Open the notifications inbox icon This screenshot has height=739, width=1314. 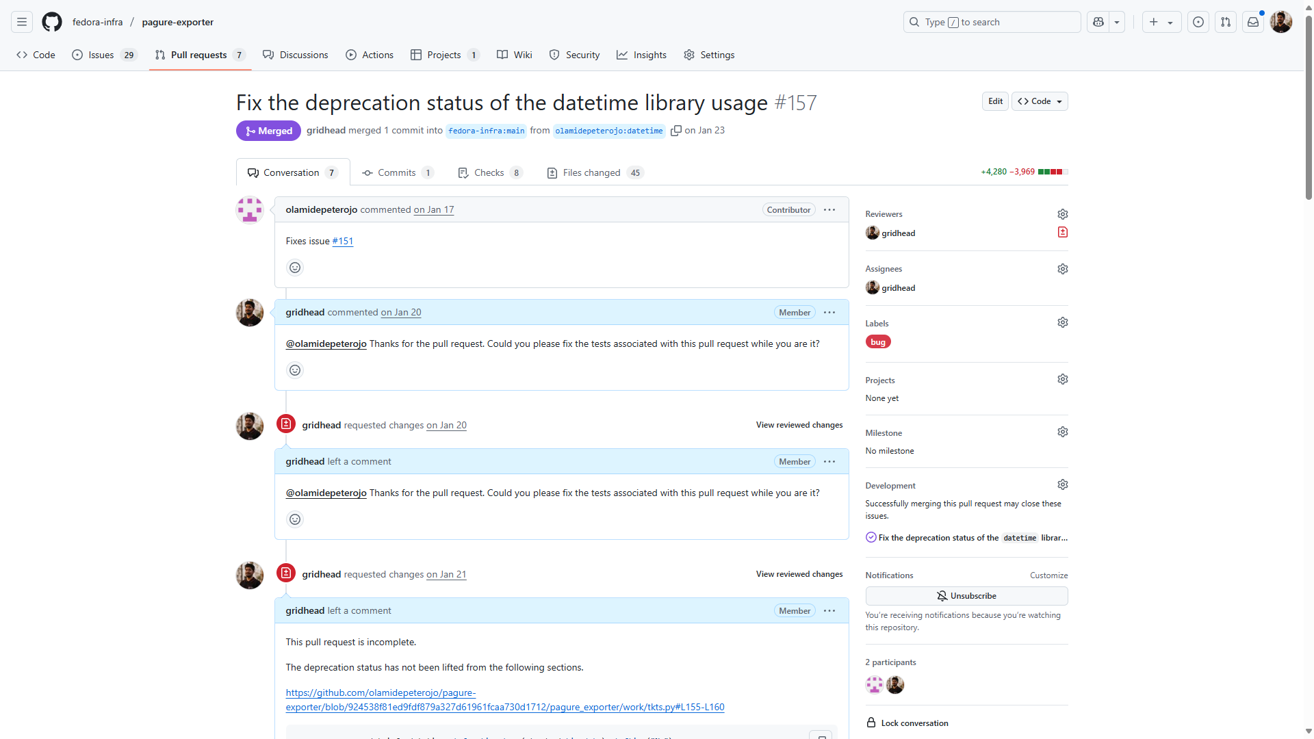tap(1253, 22)
